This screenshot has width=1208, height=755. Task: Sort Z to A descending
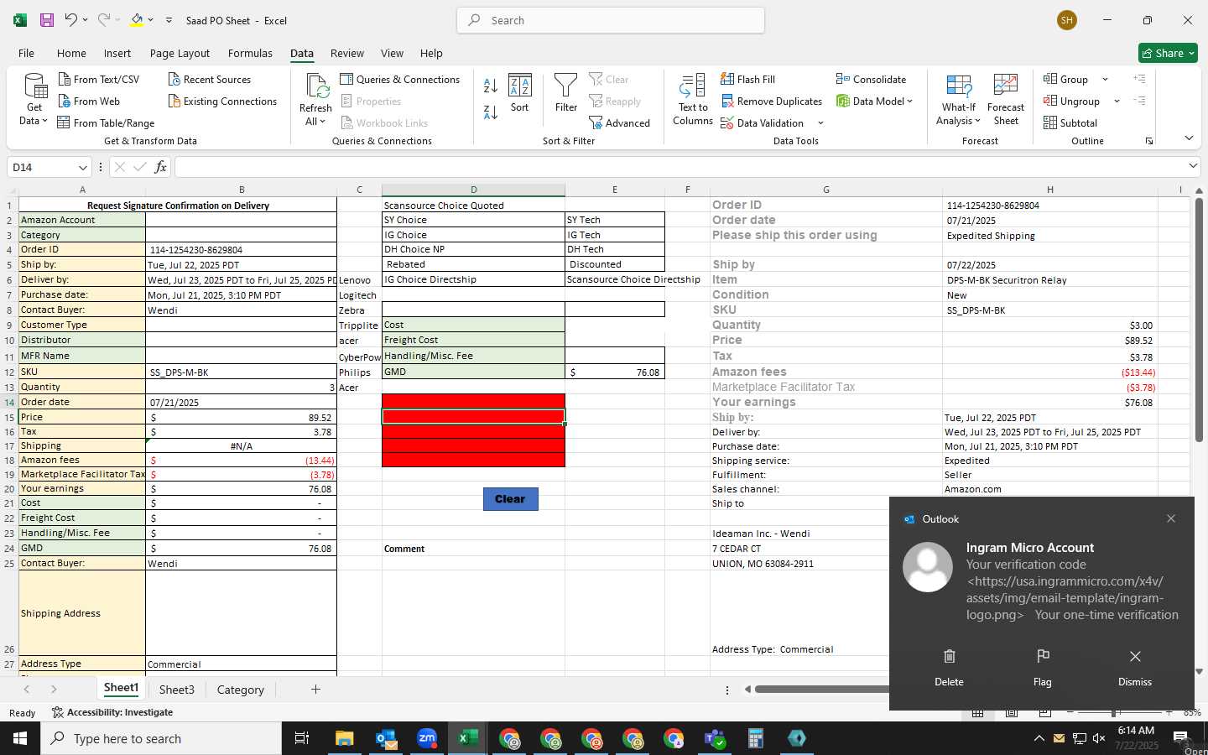click(491, 112)
